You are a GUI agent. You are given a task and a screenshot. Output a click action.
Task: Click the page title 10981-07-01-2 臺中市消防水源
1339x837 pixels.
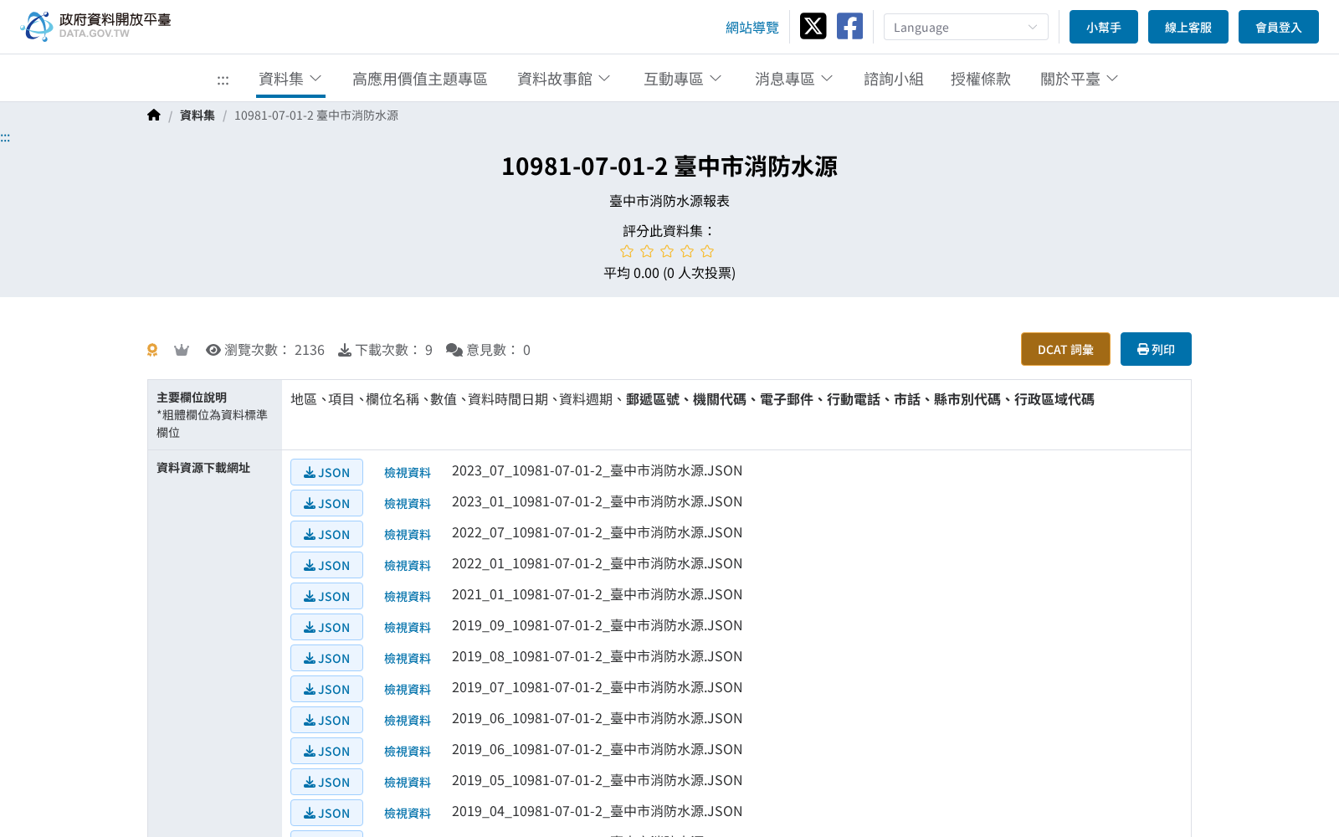pyautogui.click(x=669, y=167)
